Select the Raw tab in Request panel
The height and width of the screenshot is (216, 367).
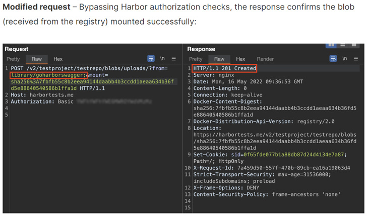click(x=36, y=59)
